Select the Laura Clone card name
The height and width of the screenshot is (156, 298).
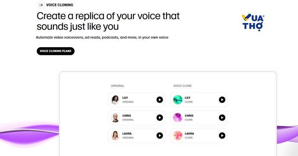189,134
